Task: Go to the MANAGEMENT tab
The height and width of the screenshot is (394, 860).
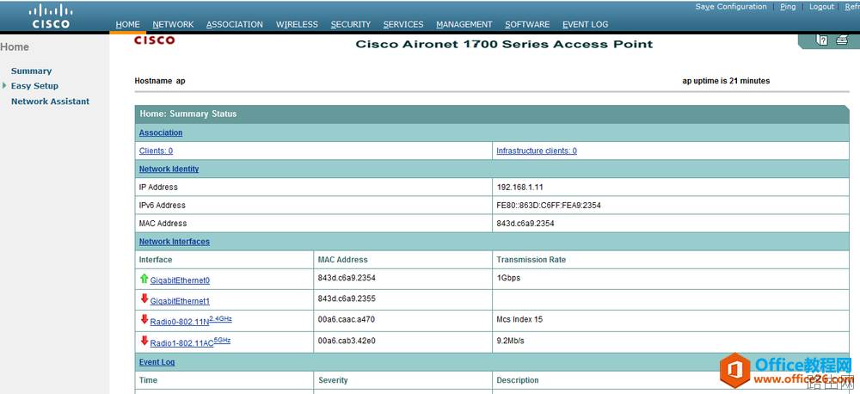Action: [464, 24]
